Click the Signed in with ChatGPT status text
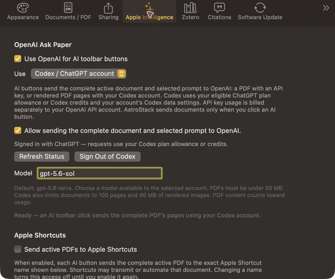Image resolution: width=335 pixels, height=279 pixels. (121, 144)
